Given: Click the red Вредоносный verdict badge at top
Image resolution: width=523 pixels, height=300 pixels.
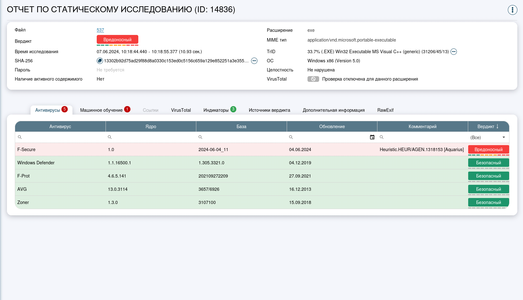Looking at the screenshot, I should pyautogui.click(x=117, y=40).
